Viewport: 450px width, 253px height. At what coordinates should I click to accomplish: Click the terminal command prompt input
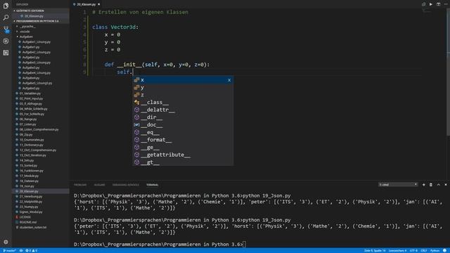point(244,245)
